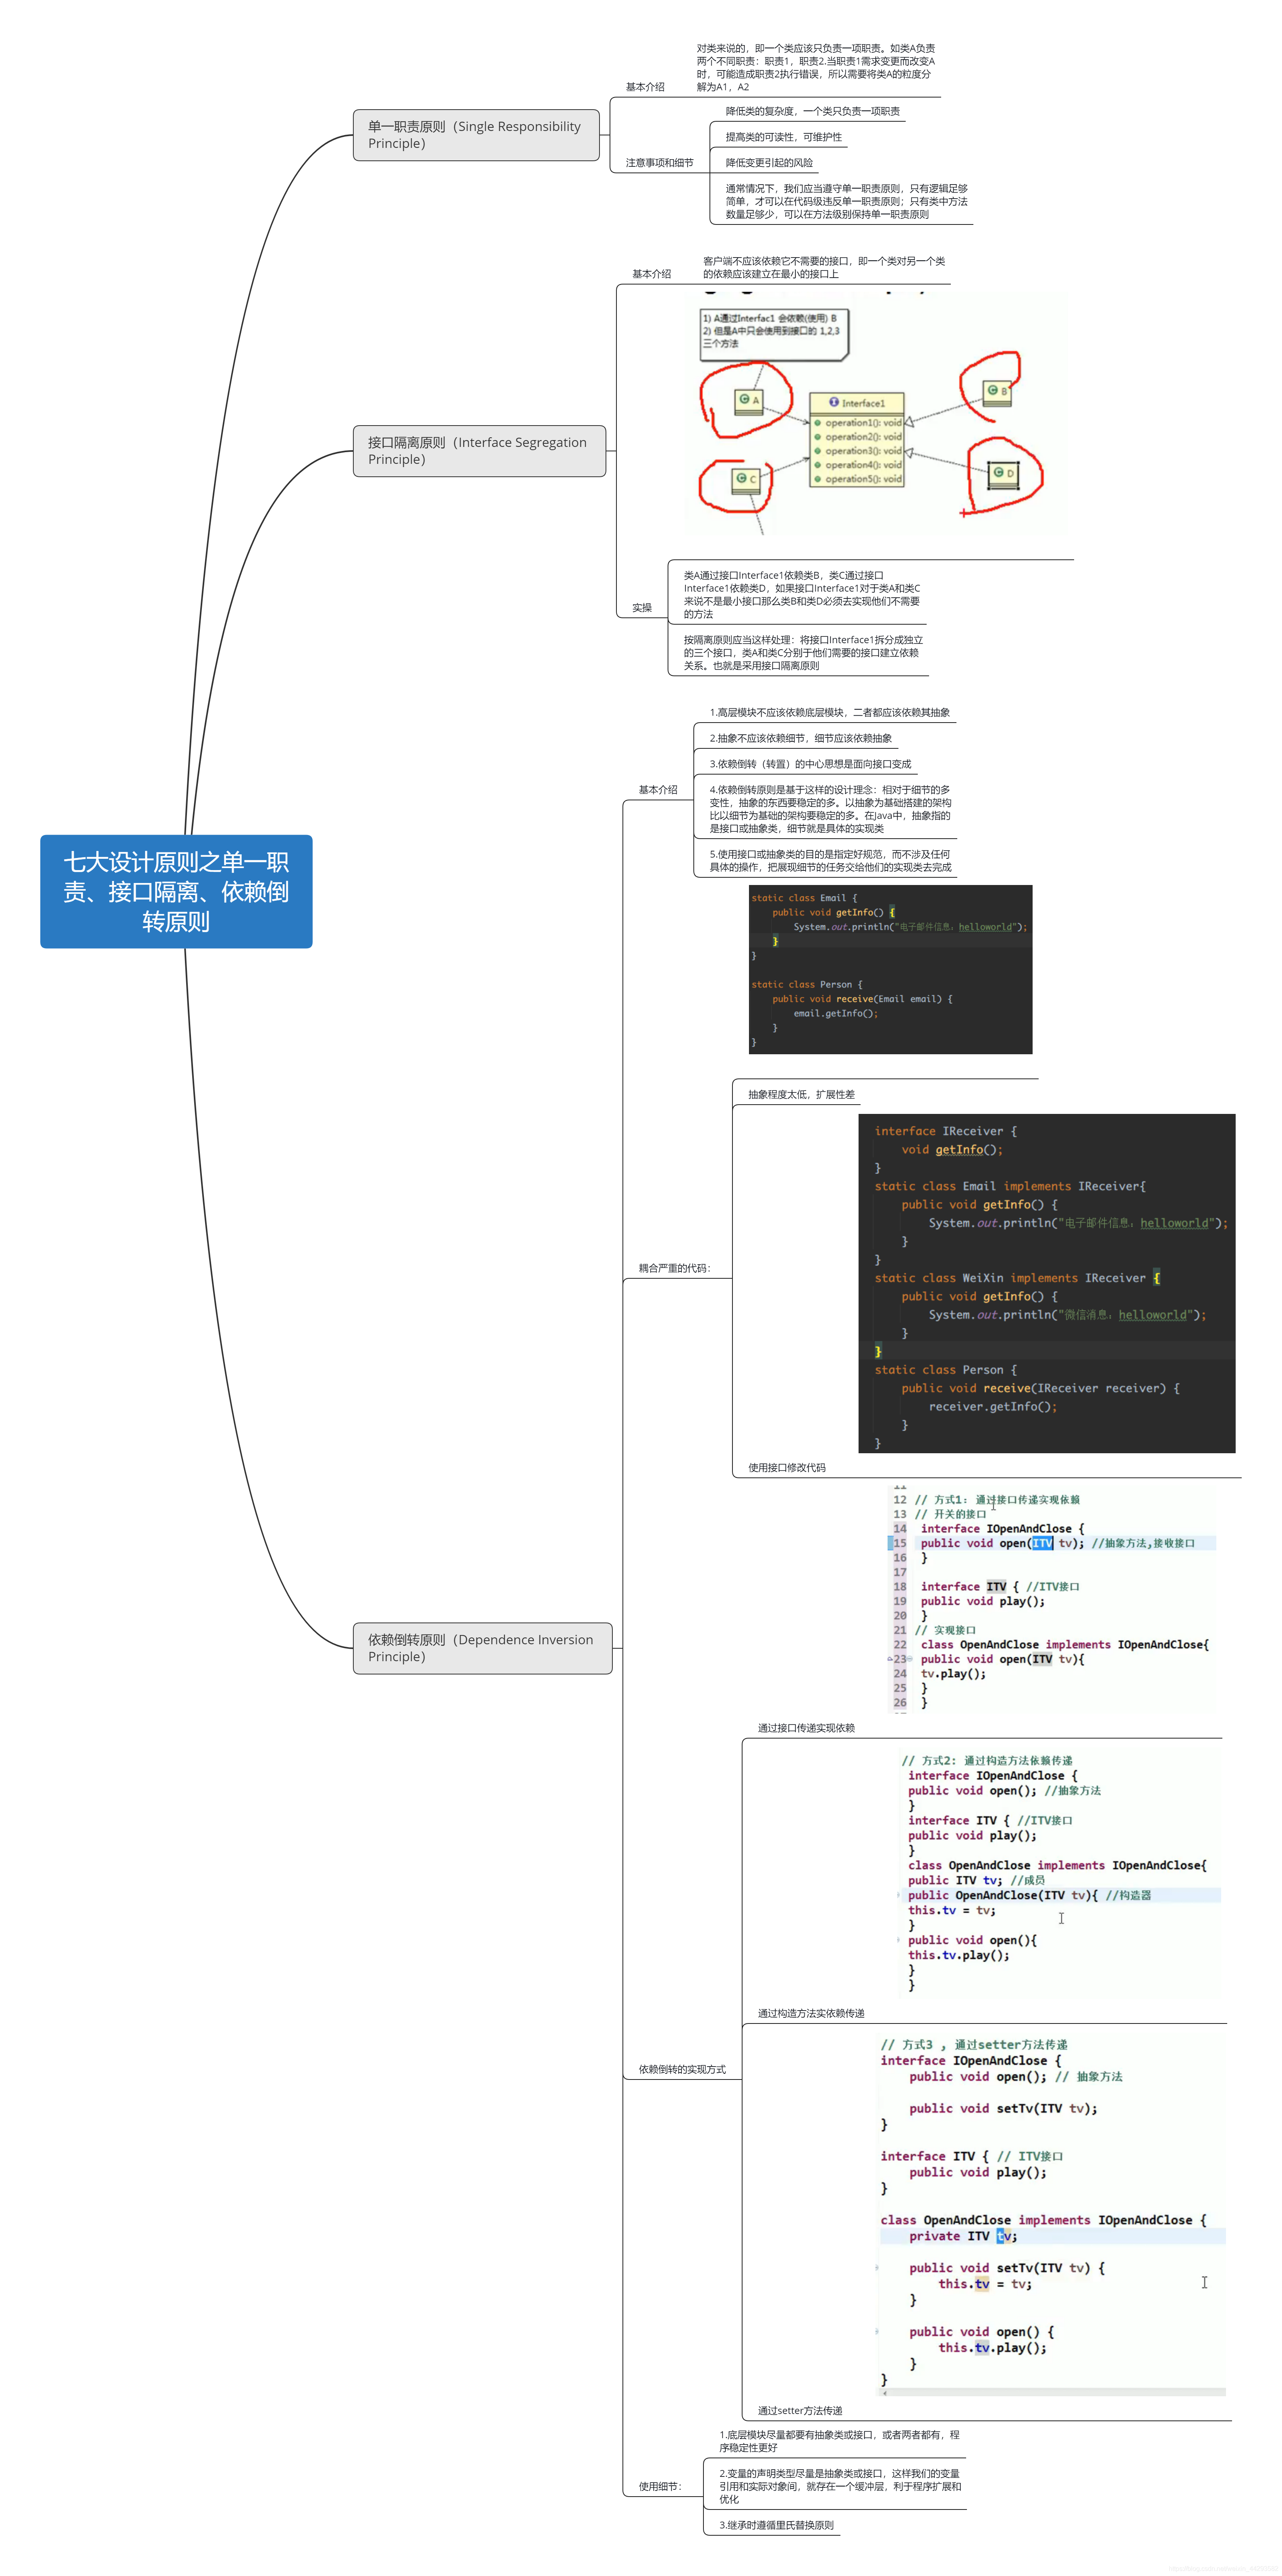Click 基本介绍 under Interface Segregation Principle

click(x=651, y=274)
